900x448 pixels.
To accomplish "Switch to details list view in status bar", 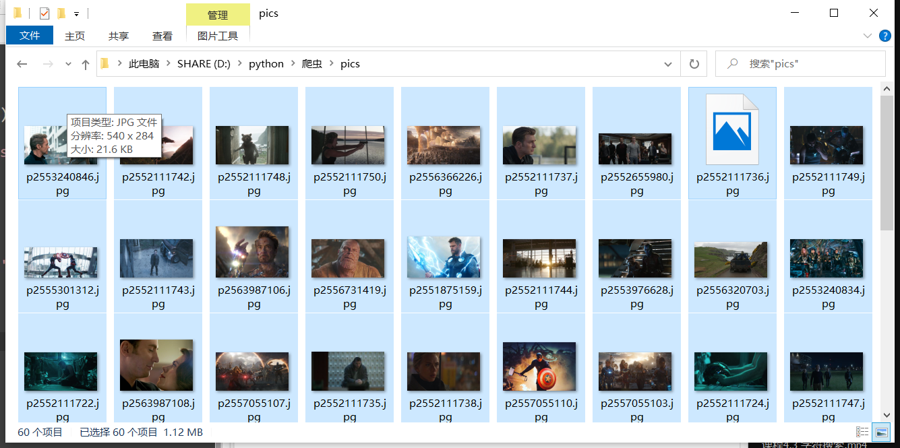I will [862, 432].
